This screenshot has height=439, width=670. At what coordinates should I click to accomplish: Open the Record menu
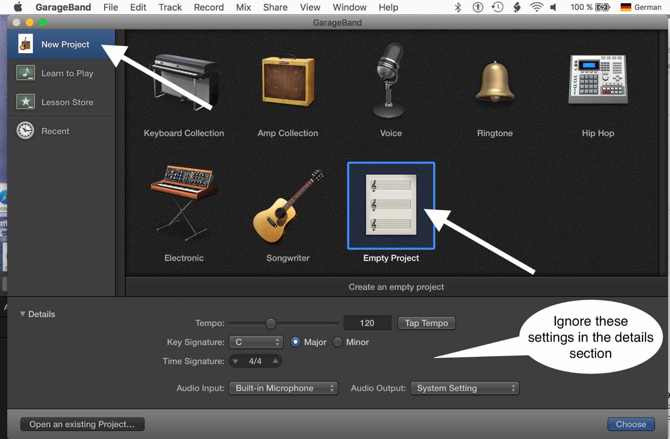(x=209, y=7)
